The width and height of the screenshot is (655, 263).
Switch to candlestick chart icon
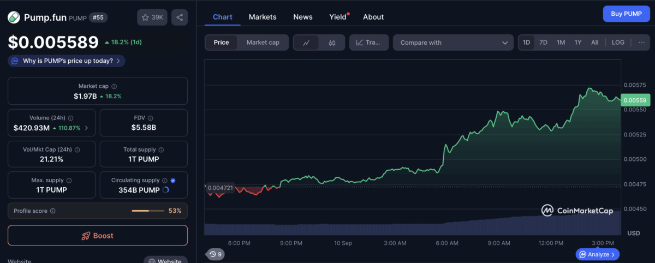[332, 43]
